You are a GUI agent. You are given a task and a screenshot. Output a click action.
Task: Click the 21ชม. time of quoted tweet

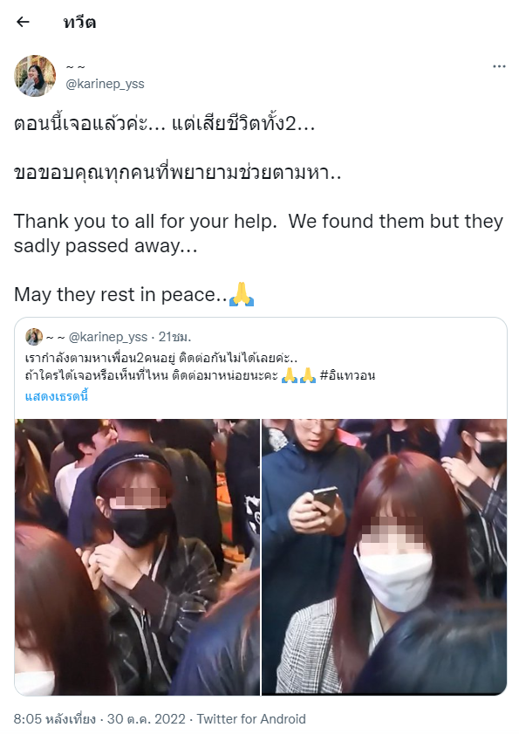click(174, 337)
